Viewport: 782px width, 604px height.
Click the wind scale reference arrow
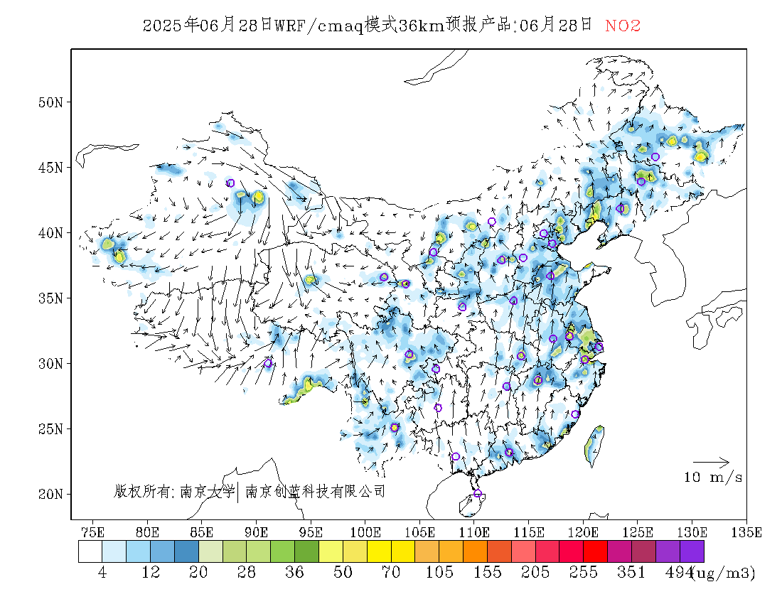tap(712, 462)
